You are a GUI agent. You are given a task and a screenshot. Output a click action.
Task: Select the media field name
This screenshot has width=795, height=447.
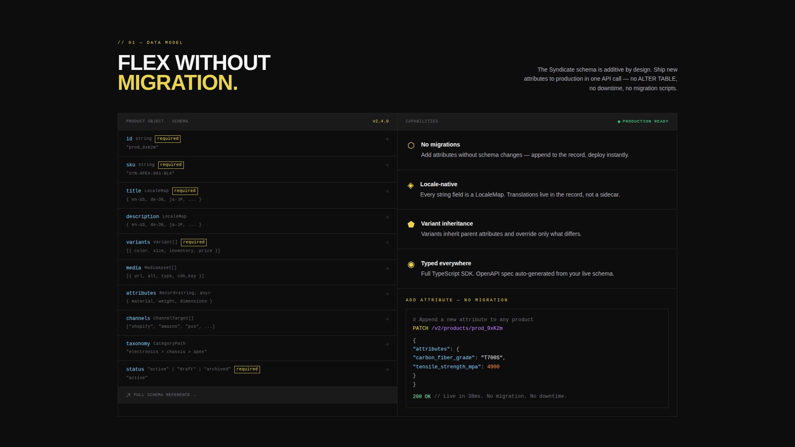pyautogui.click(x=134, y=268)
